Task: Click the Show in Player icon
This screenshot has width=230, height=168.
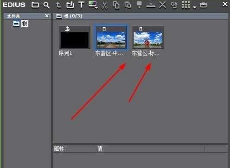Action: [139, 5]
